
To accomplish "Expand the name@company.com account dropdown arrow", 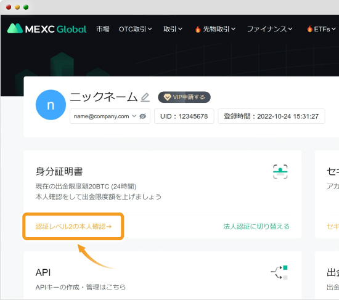I will pyautogui.click(x=134, y=116).
